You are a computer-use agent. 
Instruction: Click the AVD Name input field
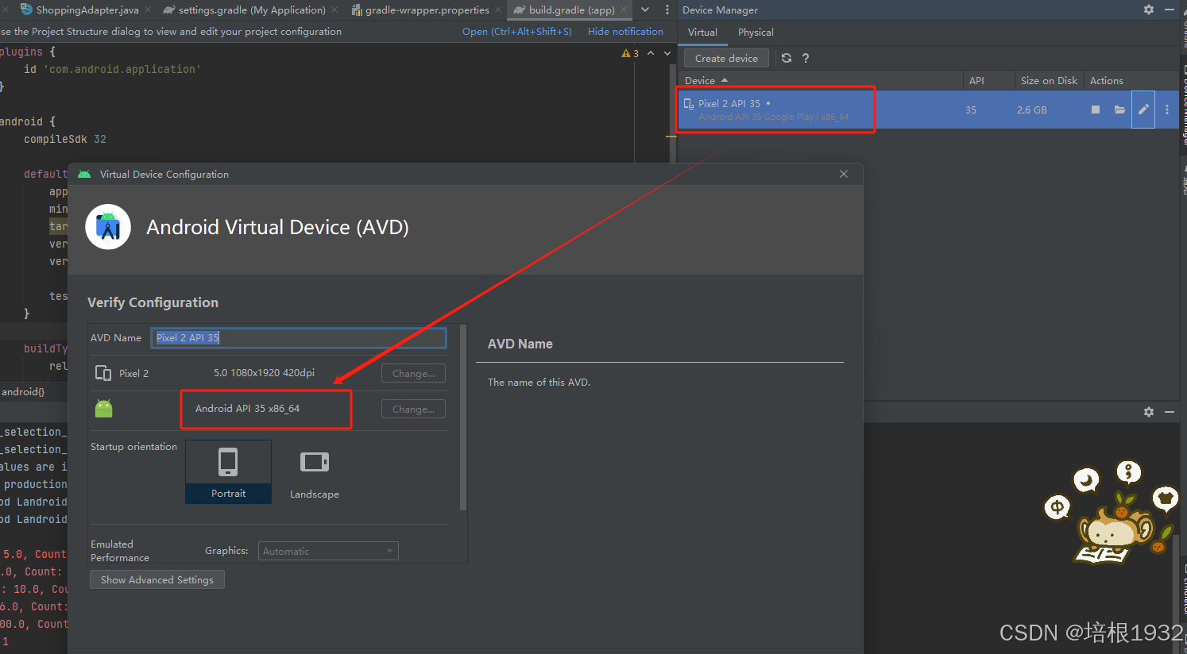[x=298, y=337]
